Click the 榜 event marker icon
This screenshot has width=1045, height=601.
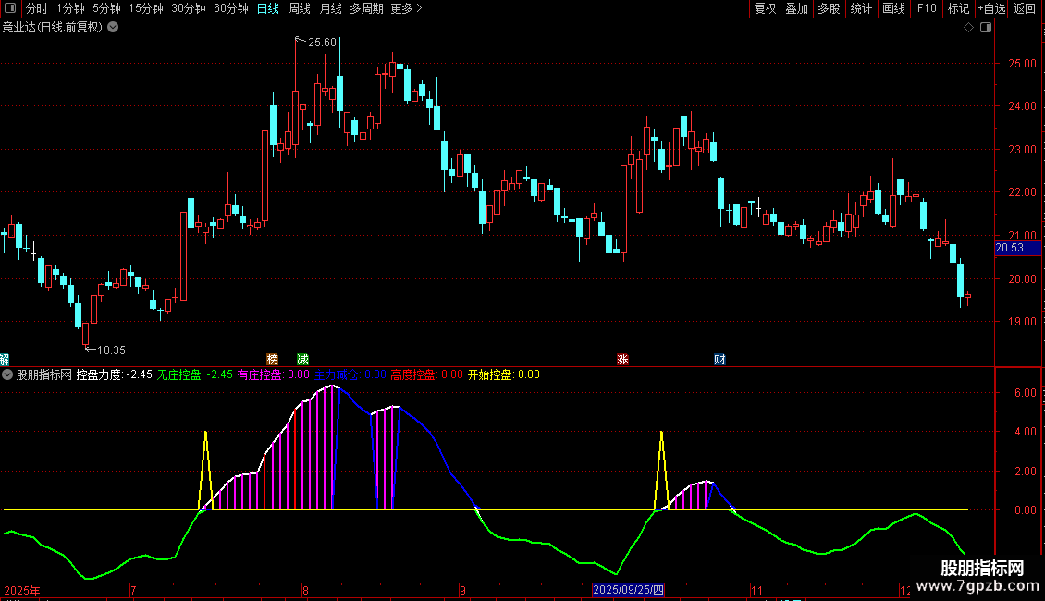pyautogui.click(x=272, y=359)
